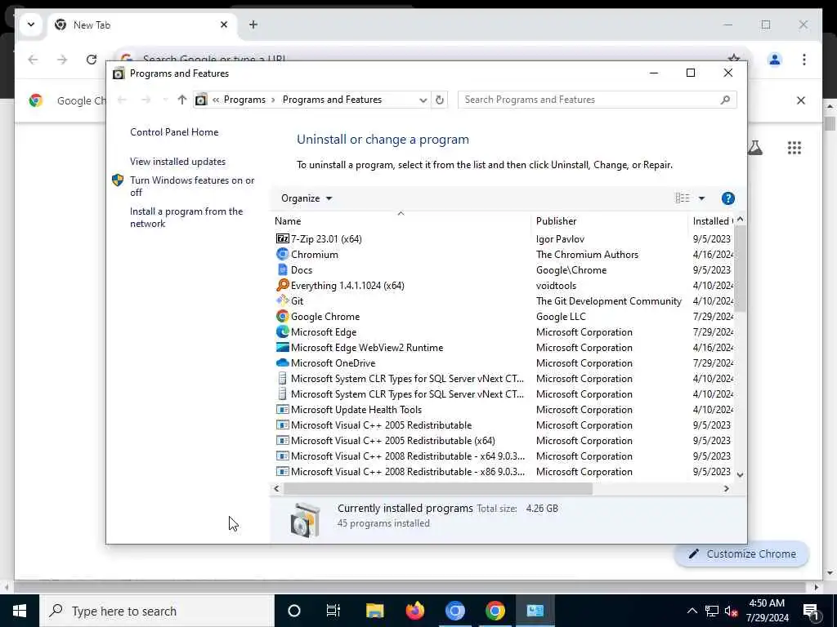This screenshot has height=627, width=837.
Task: Open Google apps grid in Chrome
Action: [x=794, y=148]
